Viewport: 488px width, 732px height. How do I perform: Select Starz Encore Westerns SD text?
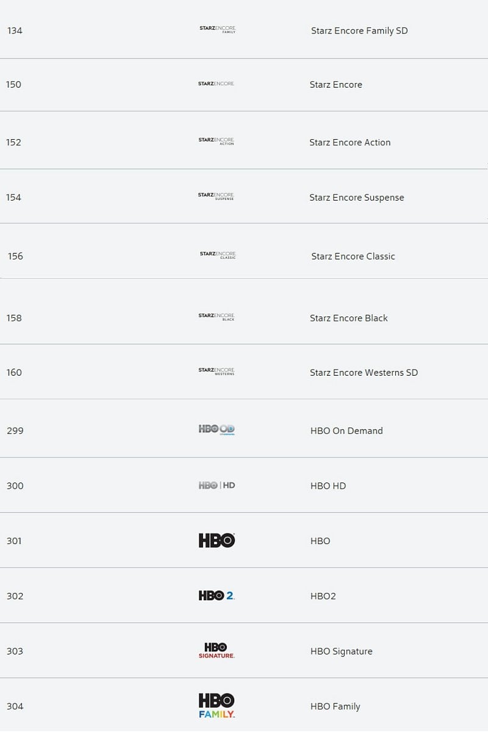click(364, 373)
